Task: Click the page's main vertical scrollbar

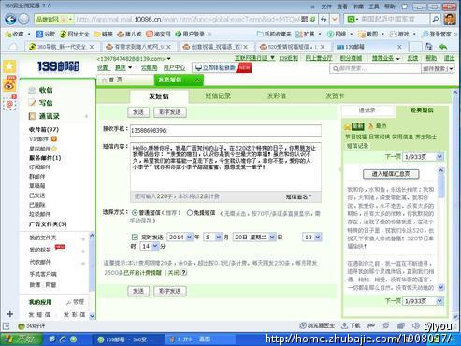Action: tap(455, 206)
